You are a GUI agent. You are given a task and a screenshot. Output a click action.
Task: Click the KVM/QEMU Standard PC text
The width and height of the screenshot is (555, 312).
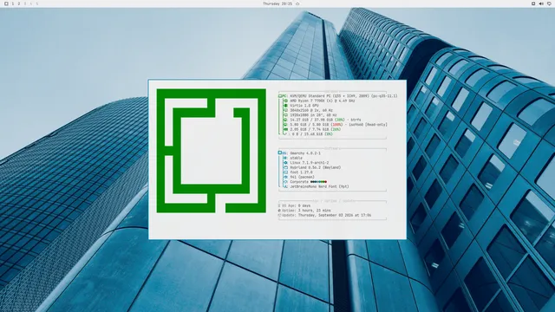click(x=343, y=96)
